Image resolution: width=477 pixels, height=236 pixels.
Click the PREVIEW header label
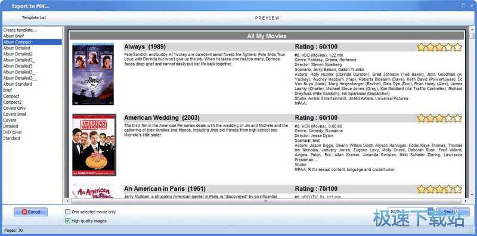[267, 18]
